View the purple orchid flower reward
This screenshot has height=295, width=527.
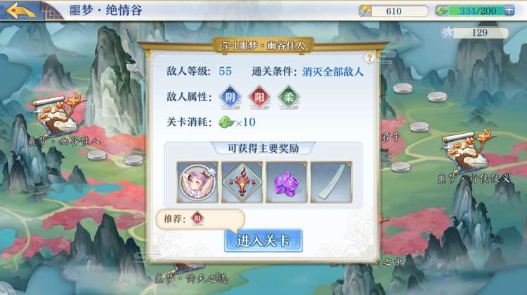(x=287, y=182)
